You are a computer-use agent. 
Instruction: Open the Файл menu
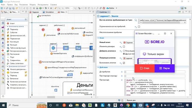click(3, 4)
